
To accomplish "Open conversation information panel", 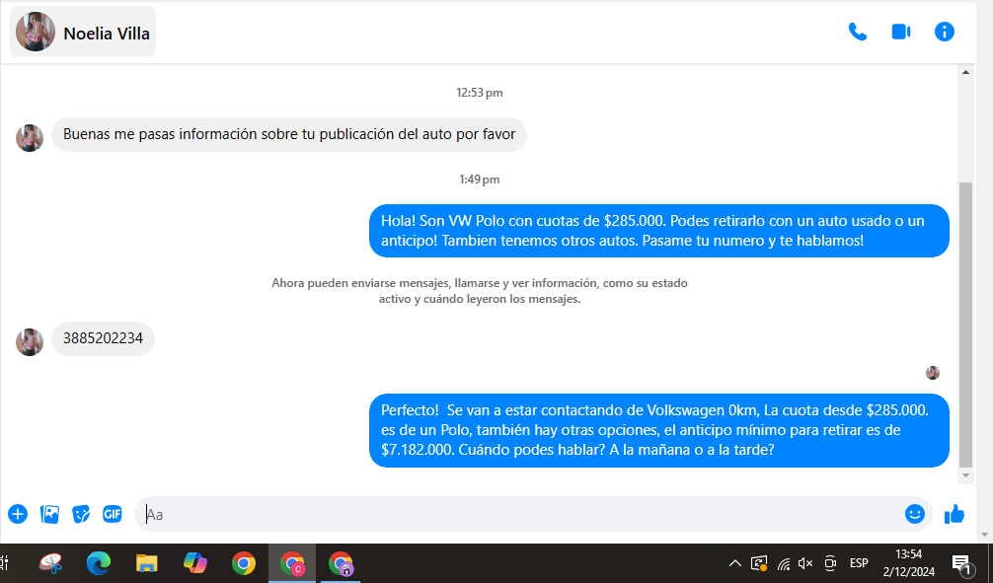I will pos(945,32).
